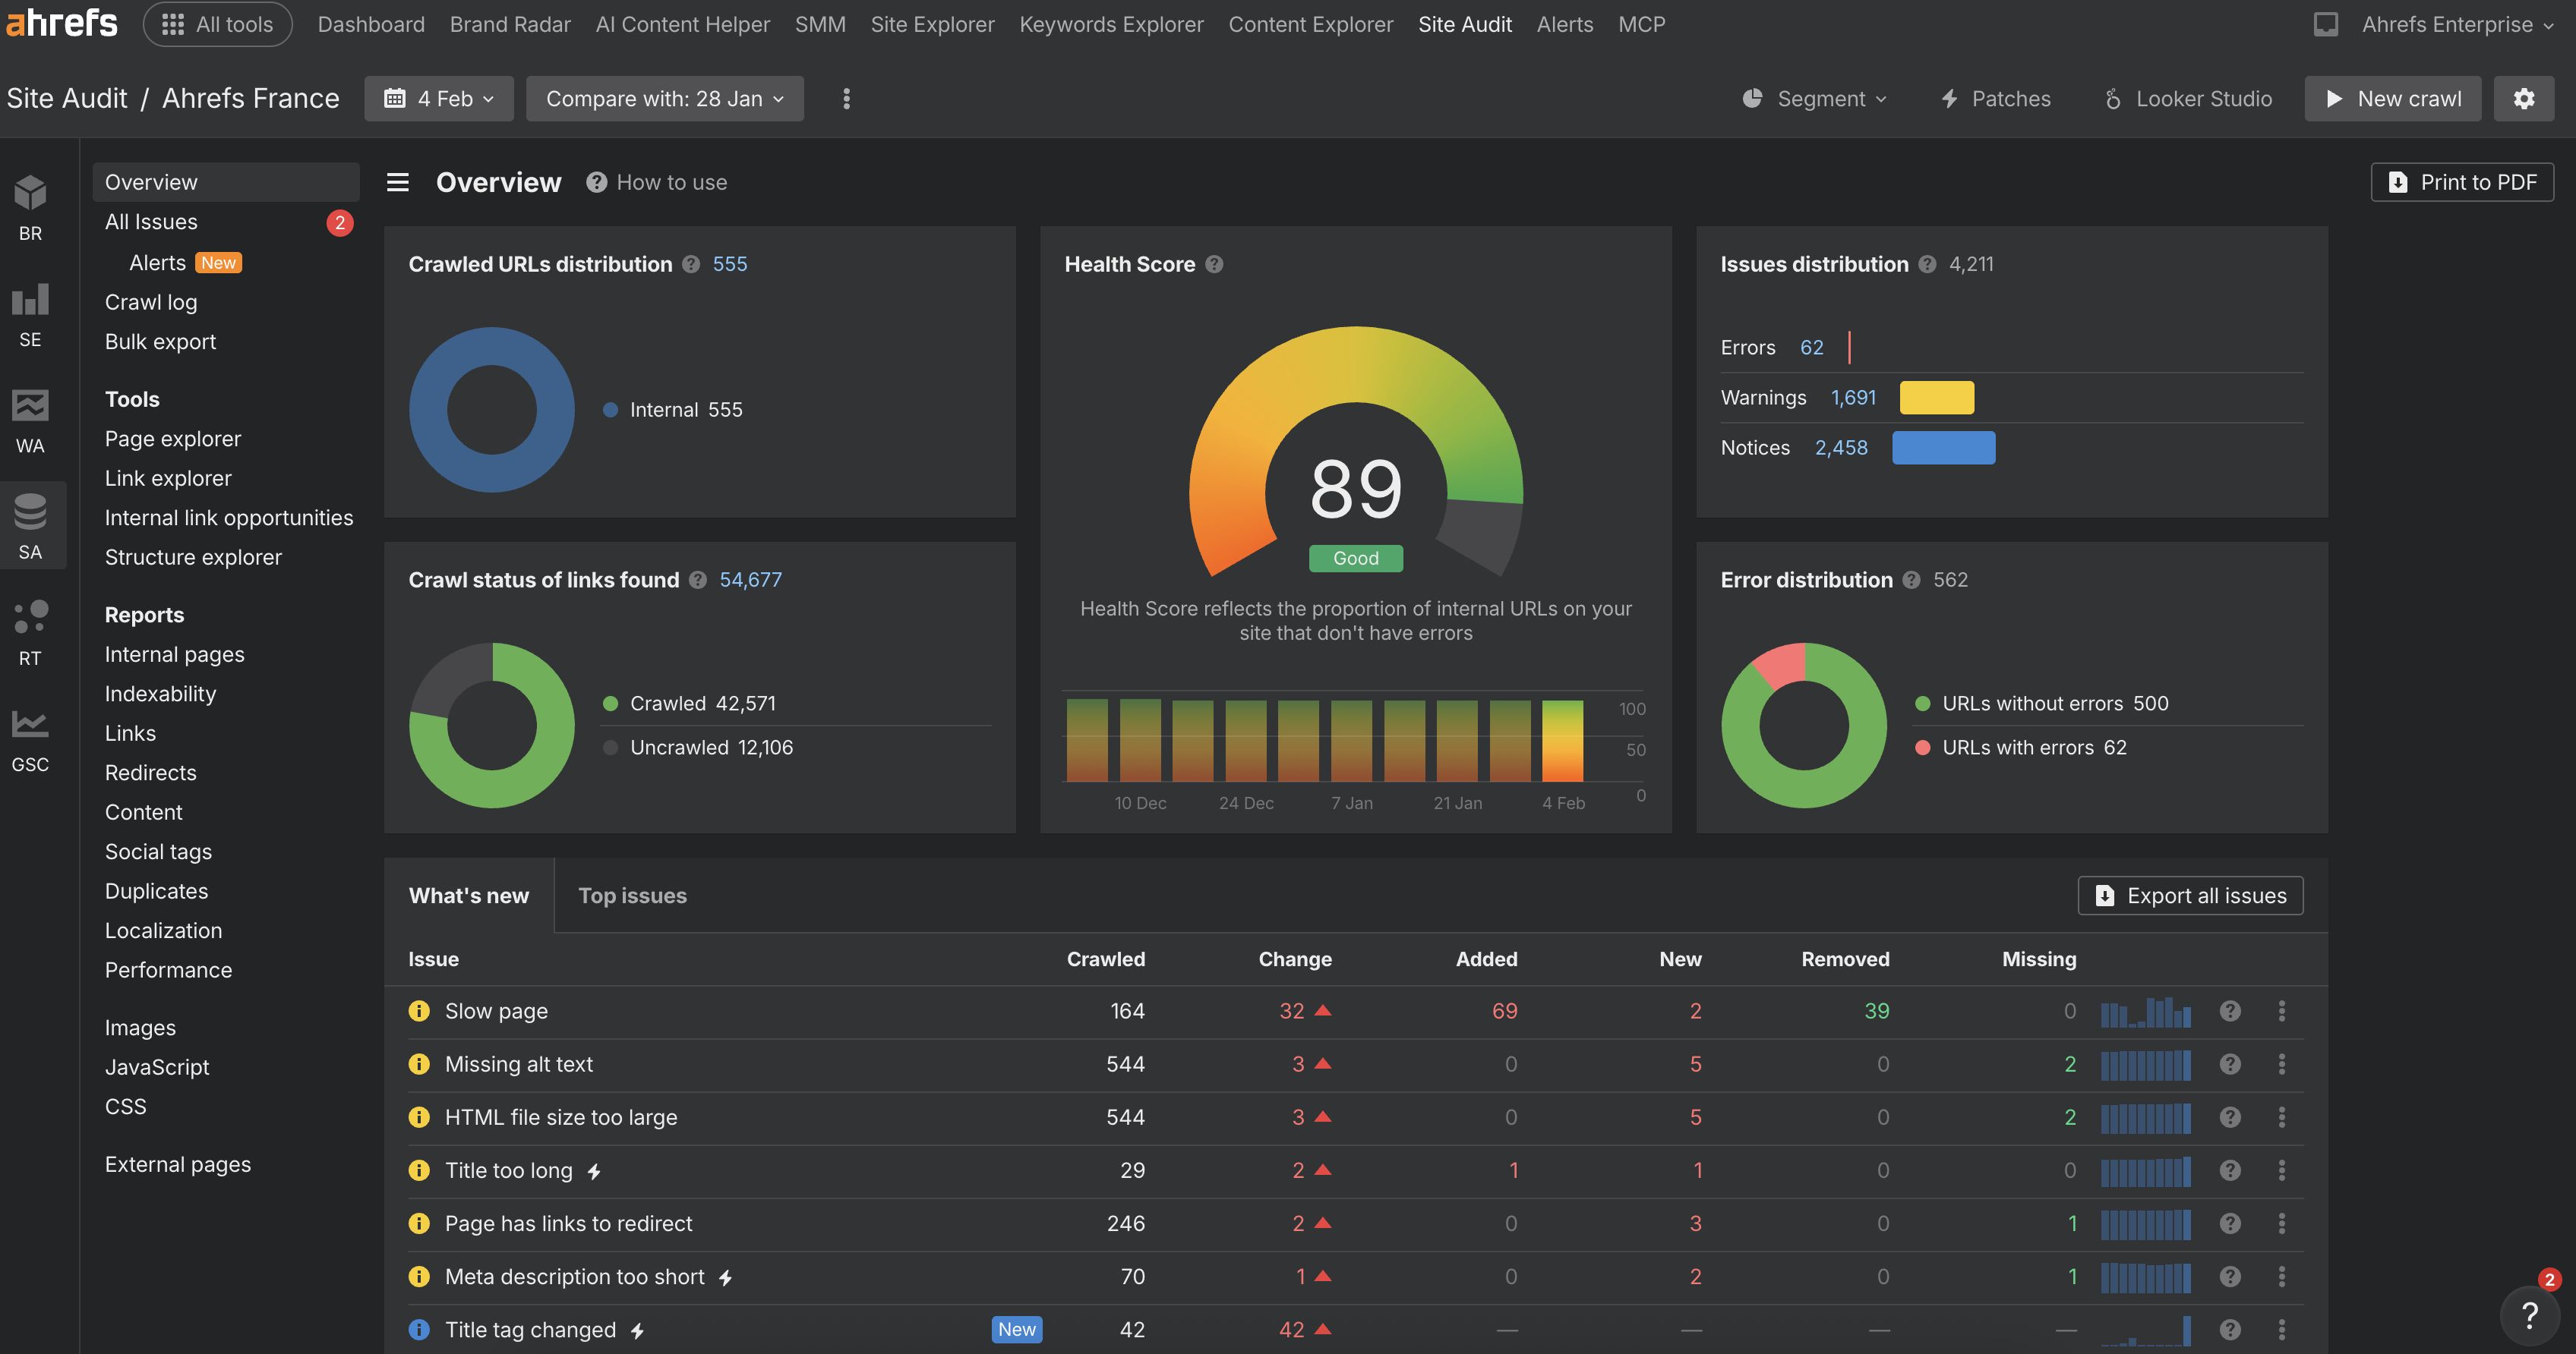Open Keywords Explorer in the top navigation
This screenshot has width=2576, height=1354.
1110,24
